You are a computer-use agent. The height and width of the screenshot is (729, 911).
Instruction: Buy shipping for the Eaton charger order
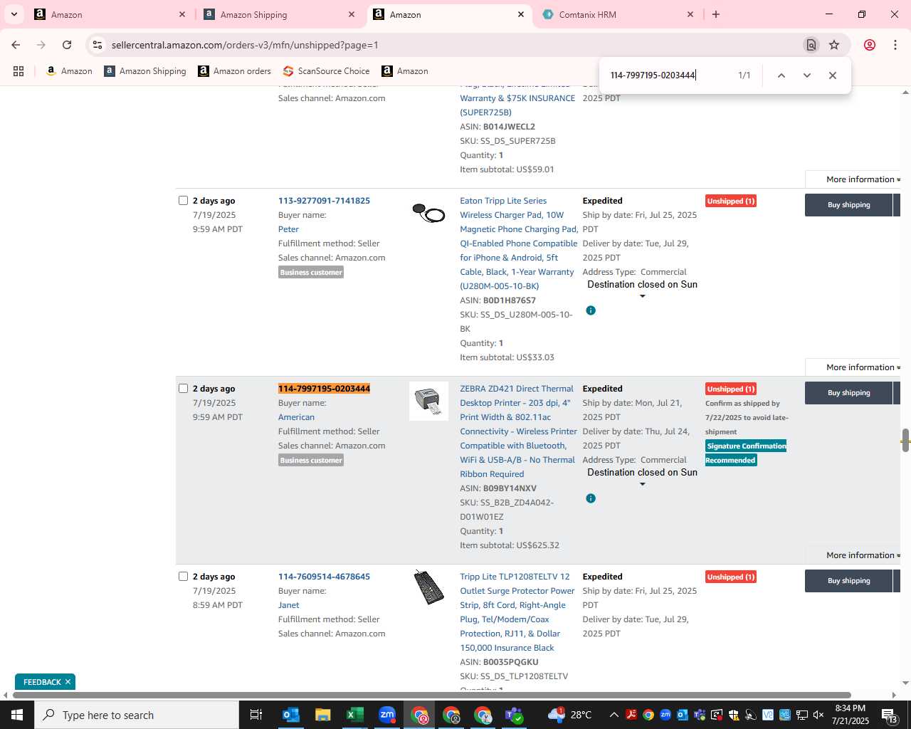848,205
